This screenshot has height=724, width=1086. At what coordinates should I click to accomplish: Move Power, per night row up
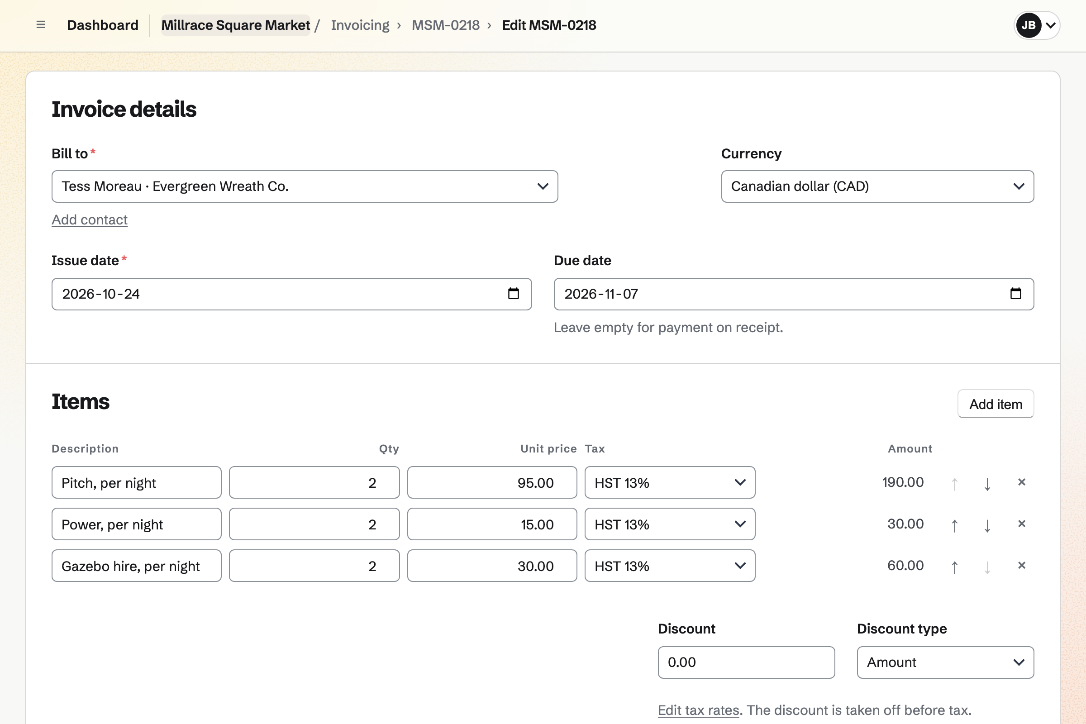pyautogui.click(x=954, y=524)
